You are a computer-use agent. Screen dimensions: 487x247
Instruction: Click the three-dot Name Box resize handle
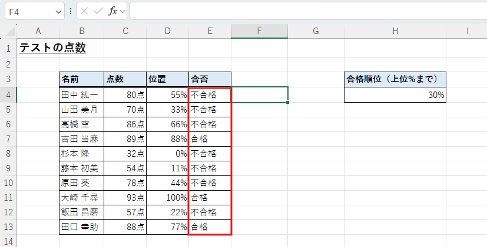point(71,11)
